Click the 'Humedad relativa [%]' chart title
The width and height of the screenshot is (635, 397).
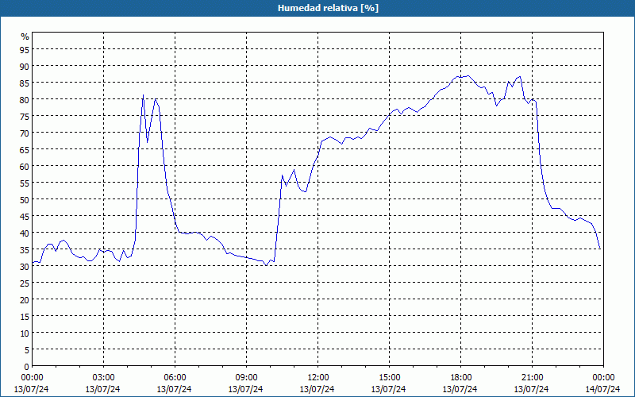point(328,8)
